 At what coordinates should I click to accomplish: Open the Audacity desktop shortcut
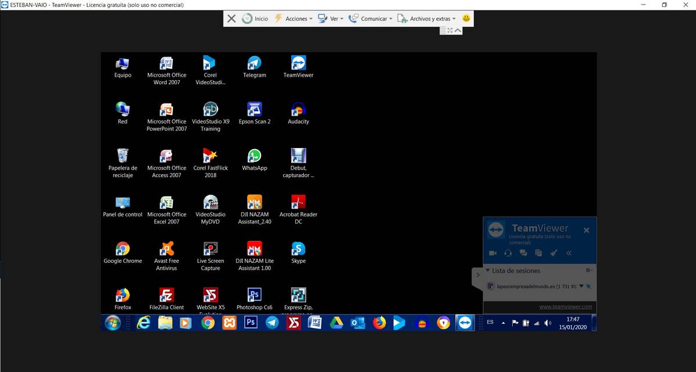point(298,114)
